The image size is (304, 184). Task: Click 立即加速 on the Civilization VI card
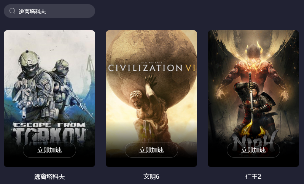151,150
